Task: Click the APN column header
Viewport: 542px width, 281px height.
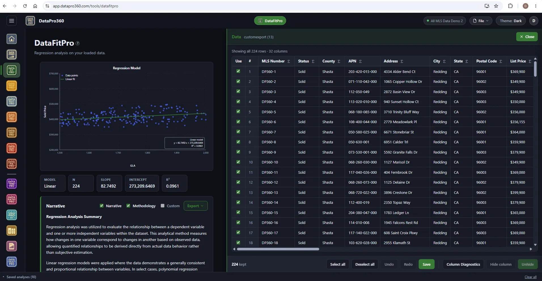Action: [352, 61]
